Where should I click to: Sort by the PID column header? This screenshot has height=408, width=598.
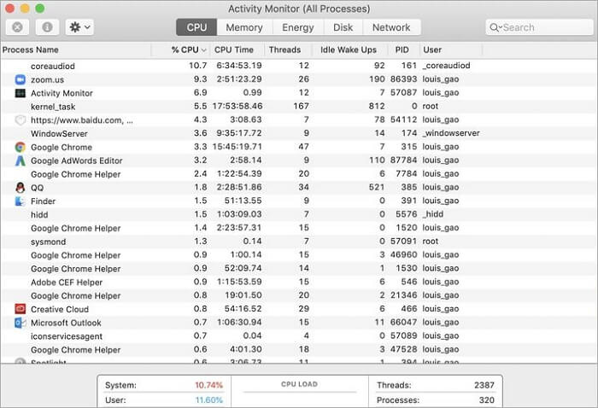tap(402, 50)
